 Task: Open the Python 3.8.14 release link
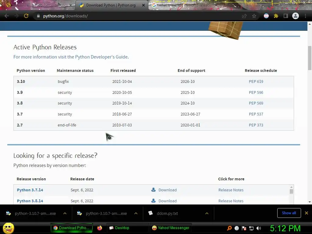(30, 201)
